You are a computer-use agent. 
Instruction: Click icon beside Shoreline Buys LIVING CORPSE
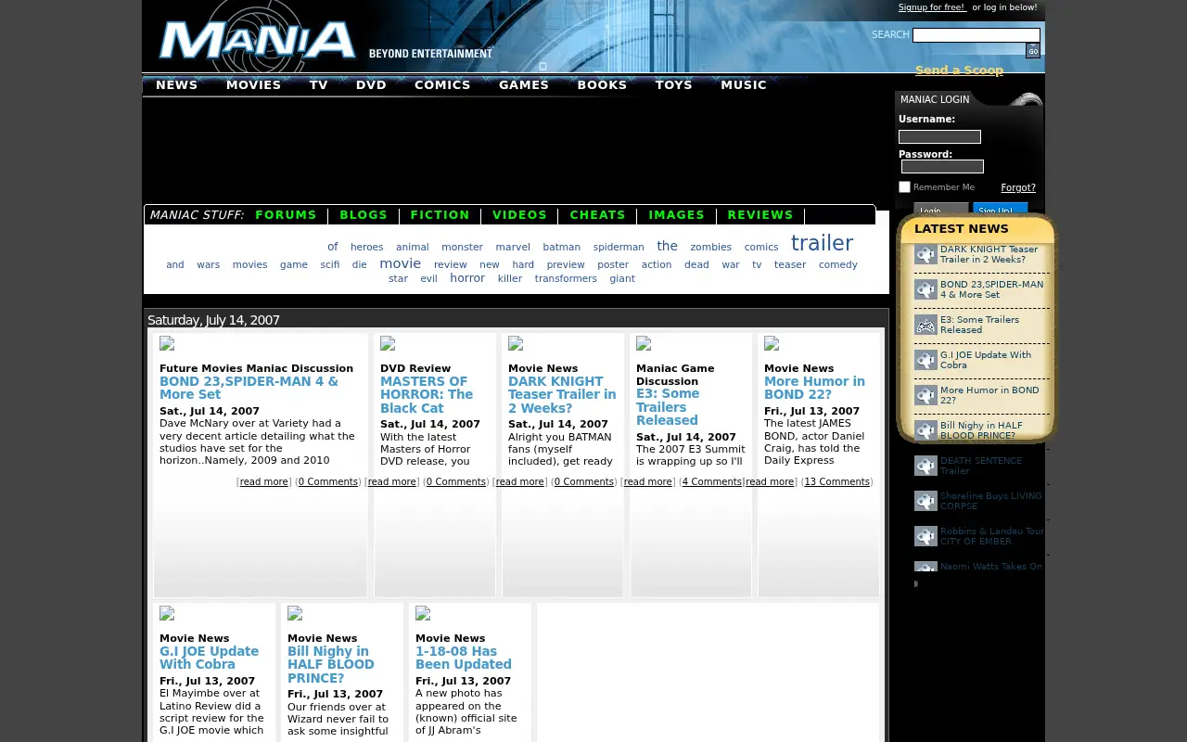pyautogui.click(x=925, y=501)
